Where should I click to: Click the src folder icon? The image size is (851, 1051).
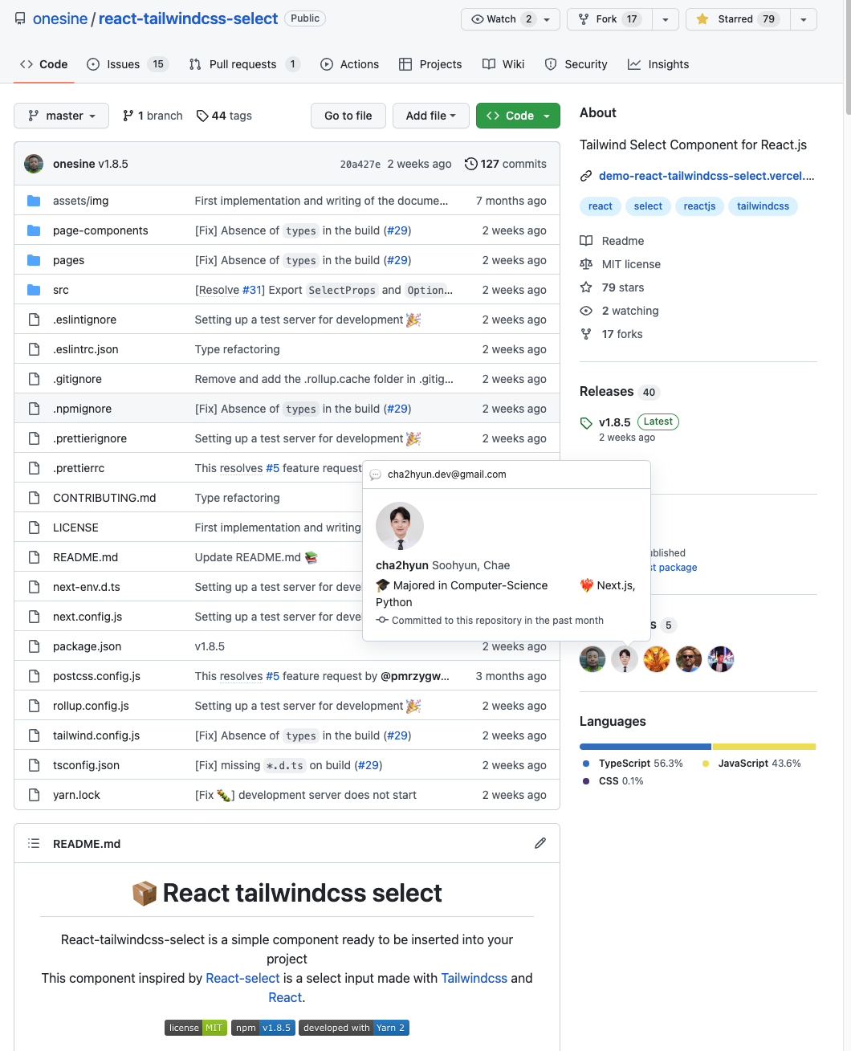(x=34, y=290)
